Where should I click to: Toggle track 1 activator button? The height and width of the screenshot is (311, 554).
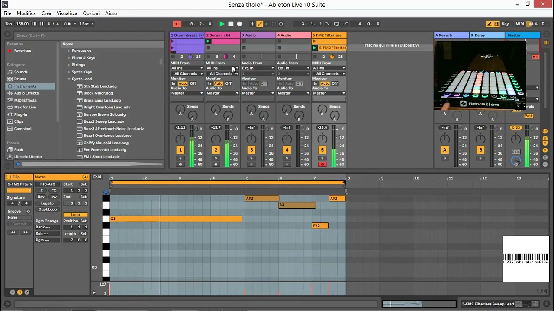180,150
